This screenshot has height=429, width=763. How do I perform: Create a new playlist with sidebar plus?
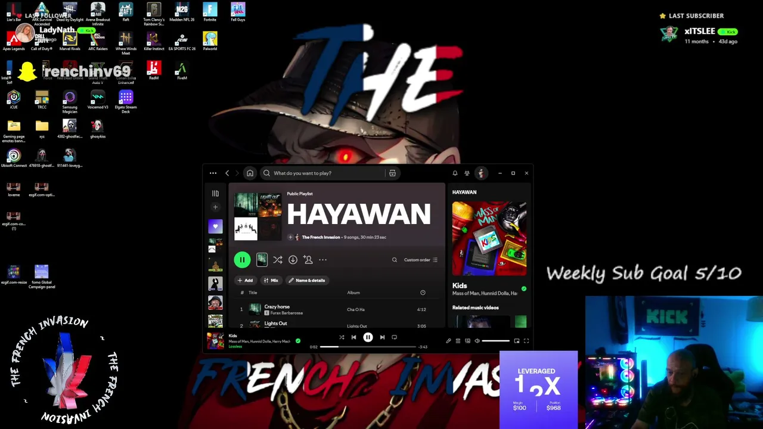pyautogui.click(x=215, y=207)
